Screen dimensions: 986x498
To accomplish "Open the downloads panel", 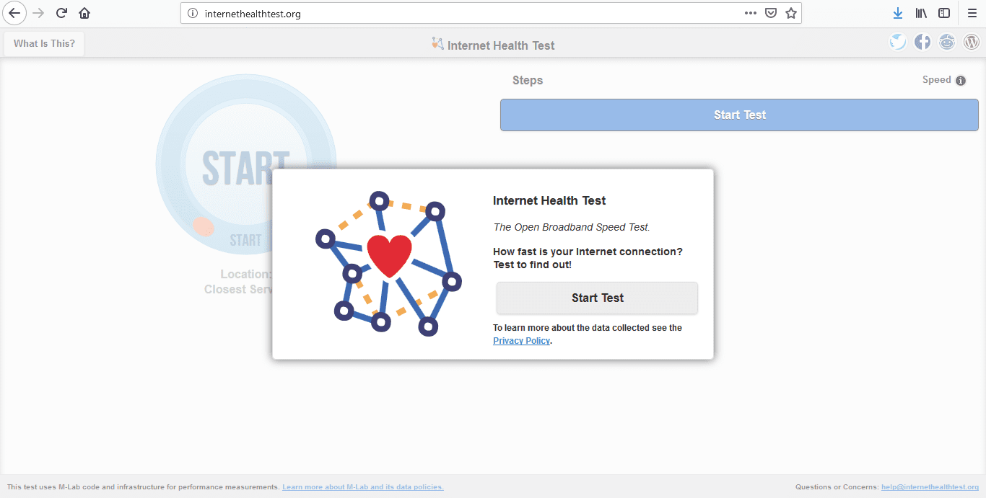I will [x=898, y=13].
